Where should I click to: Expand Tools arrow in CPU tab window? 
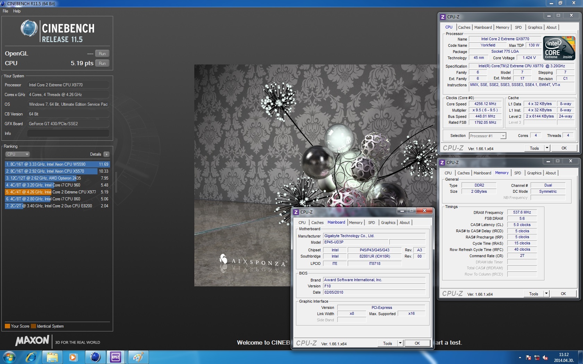(547, 148)
